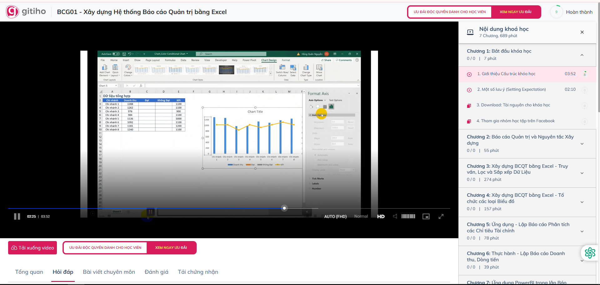Switch to the Tổng quan tab
The width and height of the screenshot is (600, 285).
coord(29,272)
